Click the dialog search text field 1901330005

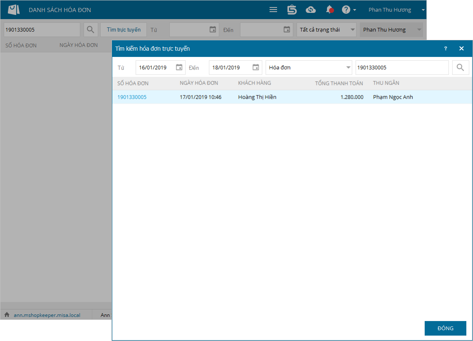[402, 67]
